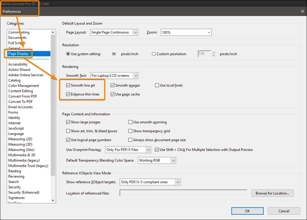Select Commenting category
The height and width of the screenshot is (220, 307).
tap(19, 32)
